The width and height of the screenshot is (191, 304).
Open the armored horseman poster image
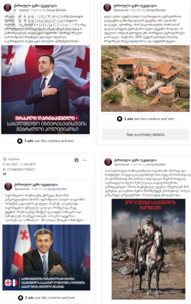pos(148,249)
